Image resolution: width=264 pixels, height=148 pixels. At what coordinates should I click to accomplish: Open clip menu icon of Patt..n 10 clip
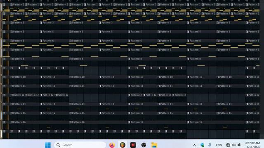click(x=247, y=77)
